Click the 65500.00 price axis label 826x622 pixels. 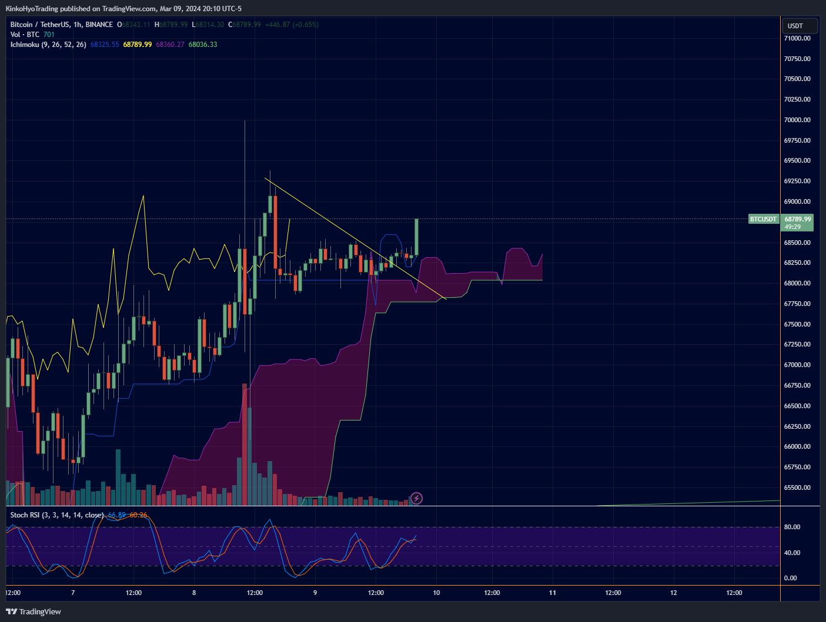pos(797,487)
